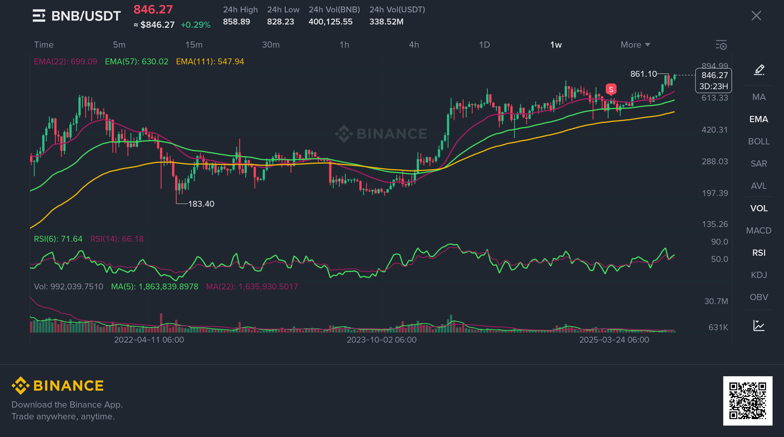Click the 861.10 high price label
The width and height of the screenshot is (784, 437).
tap(644, 74)
